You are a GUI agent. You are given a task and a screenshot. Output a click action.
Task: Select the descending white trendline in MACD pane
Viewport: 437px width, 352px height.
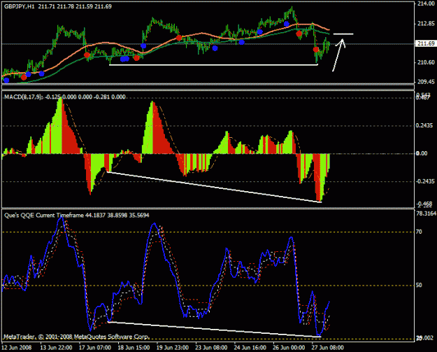(214, 187)
